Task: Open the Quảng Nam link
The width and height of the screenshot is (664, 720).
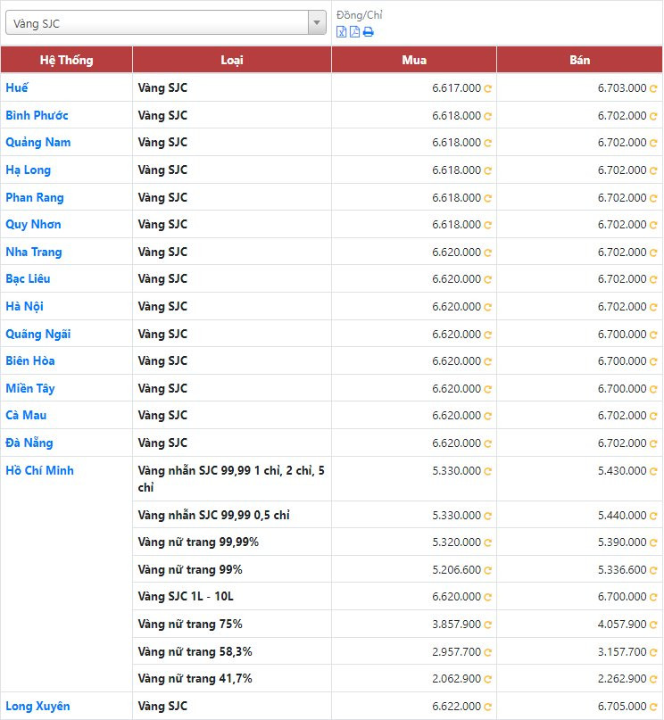Action: pyautogui.click(x=38, y=143)
